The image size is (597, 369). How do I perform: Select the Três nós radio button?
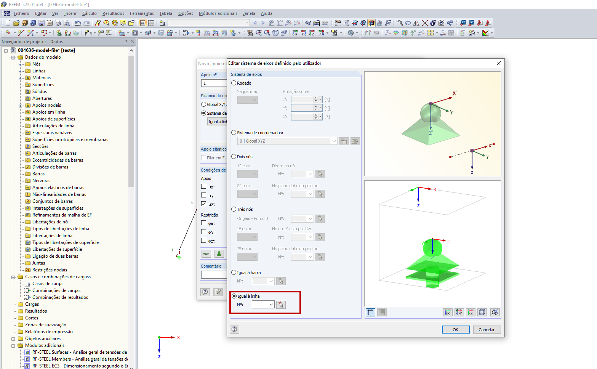(234, 209)
